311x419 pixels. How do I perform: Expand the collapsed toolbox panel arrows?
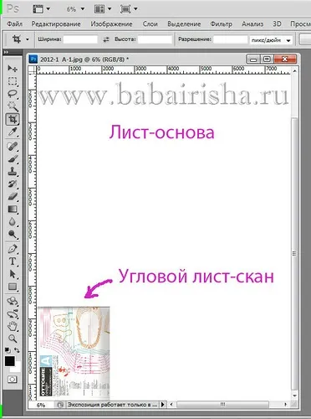point(6,52)
